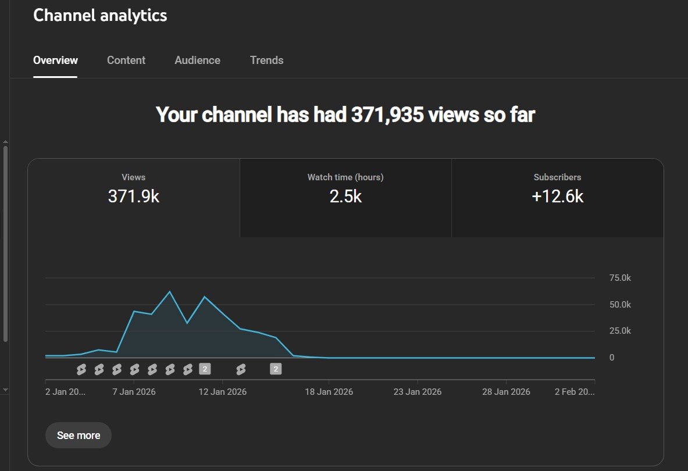Click the second Shorts marker from the left
Screen dimensions: 688x471
click(x=99, y=369)
